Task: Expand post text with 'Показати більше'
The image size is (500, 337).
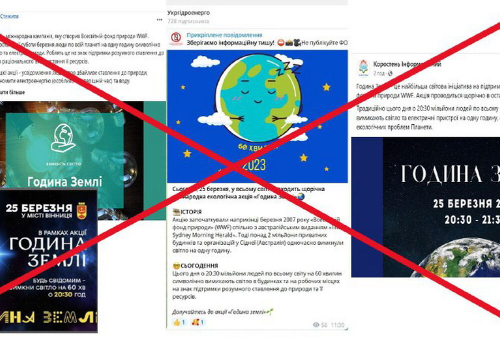Action: tap(12, 92)
